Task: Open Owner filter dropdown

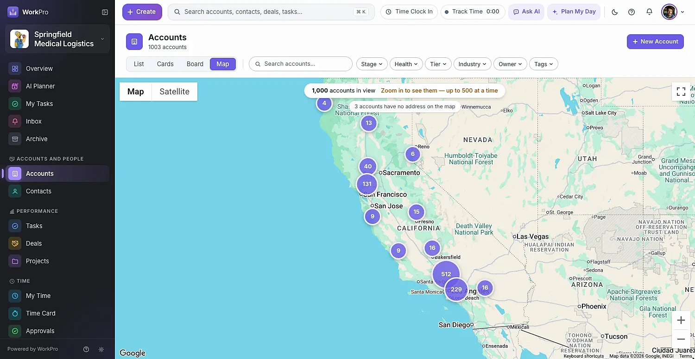Action: [511, 64]
